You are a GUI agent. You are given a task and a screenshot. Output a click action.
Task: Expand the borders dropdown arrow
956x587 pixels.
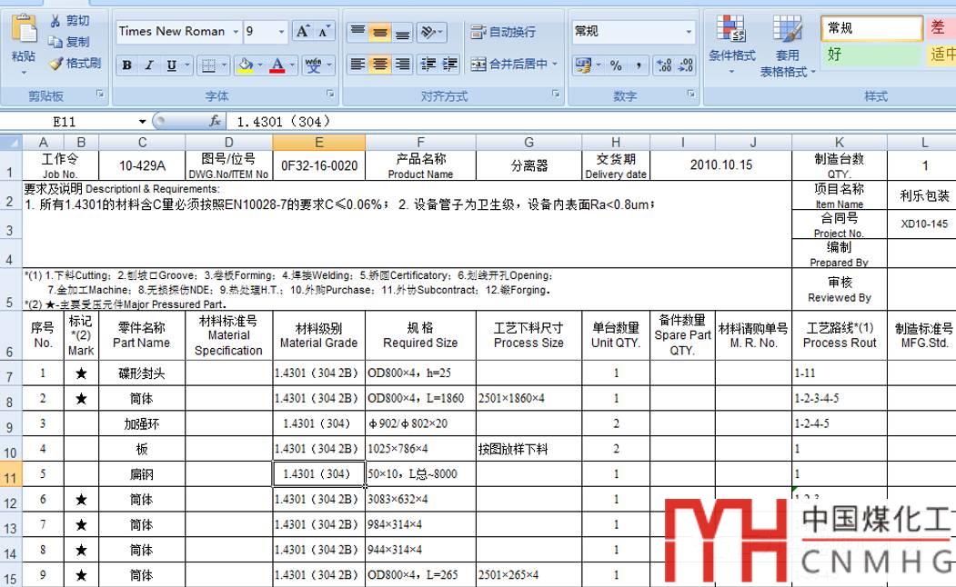coord(224,65)
